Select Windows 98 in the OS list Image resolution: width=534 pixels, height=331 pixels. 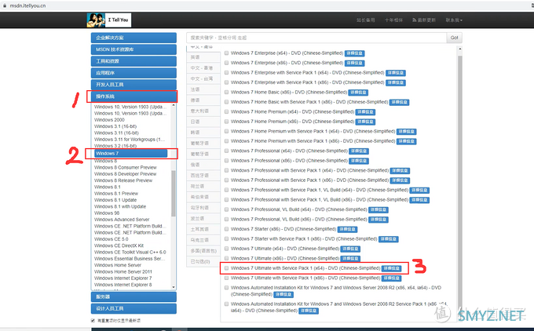click(x=107, y=213)
